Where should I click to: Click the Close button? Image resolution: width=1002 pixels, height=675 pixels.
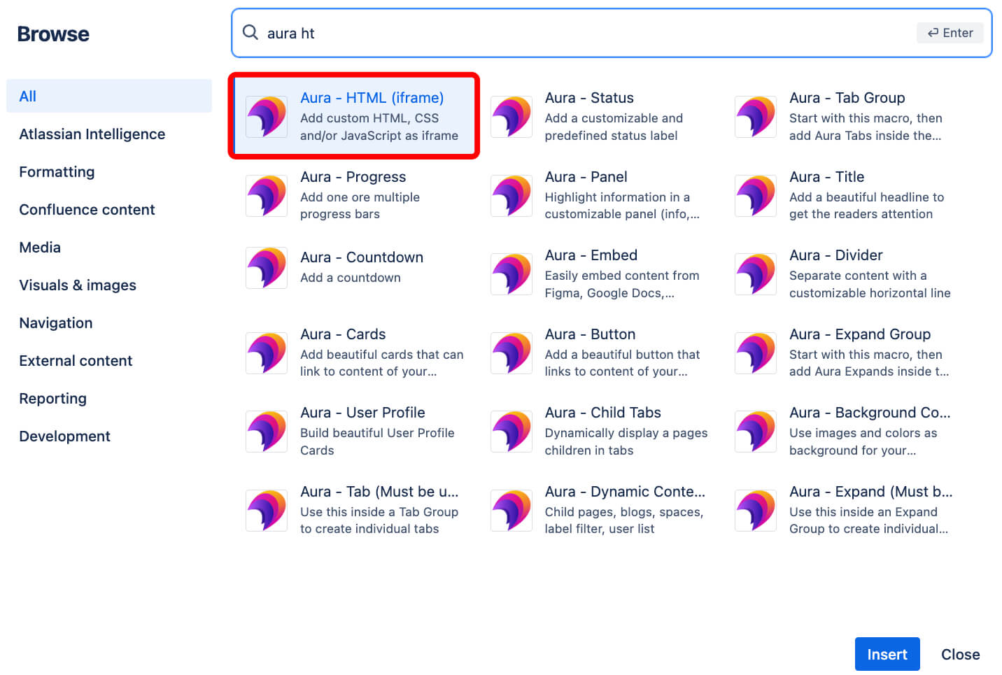coord(960,654)
